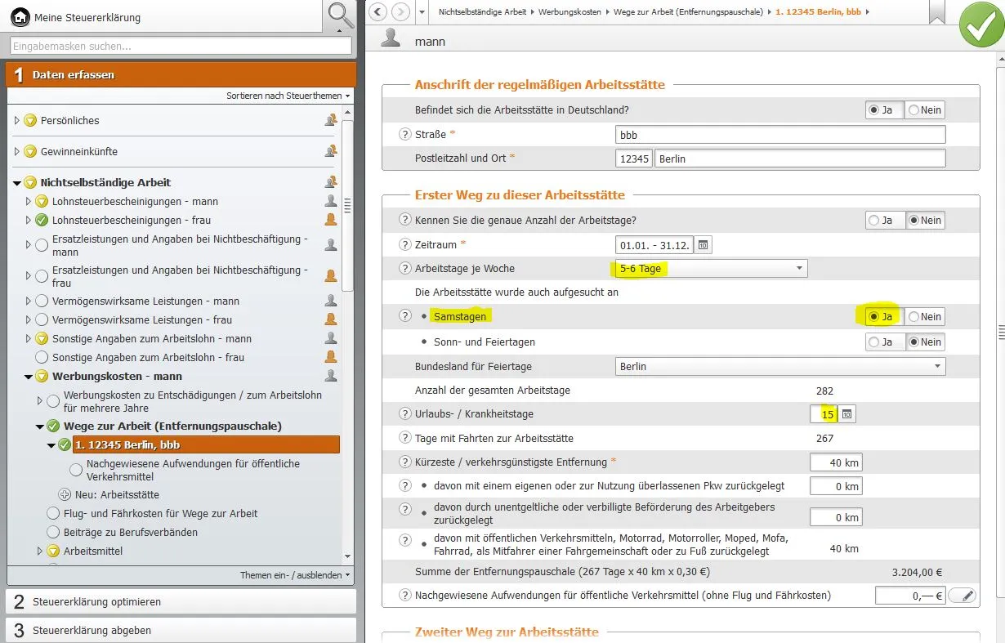The width and height of the screenshot is (1005, 643).
Task: Open section 2 Steuererklärung optimieren
Action: (181, 602)
